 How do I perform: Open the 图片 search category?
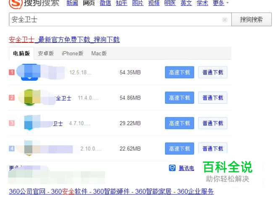[138, 3]
